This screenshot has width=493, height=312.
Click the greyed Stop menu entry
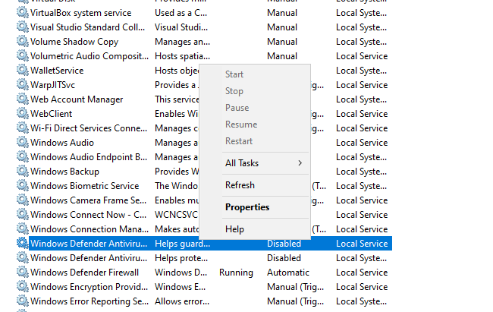[x=234, y=91]
